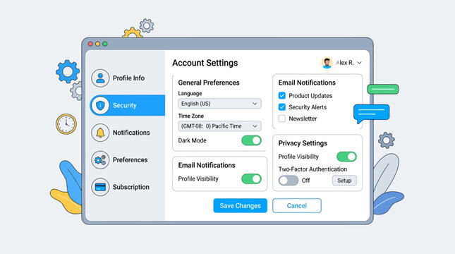Image resolution: width=455 pixels, height=254 pixels.
Task: Click the Subscription credit card icon
Action: [x=100, y=187]
